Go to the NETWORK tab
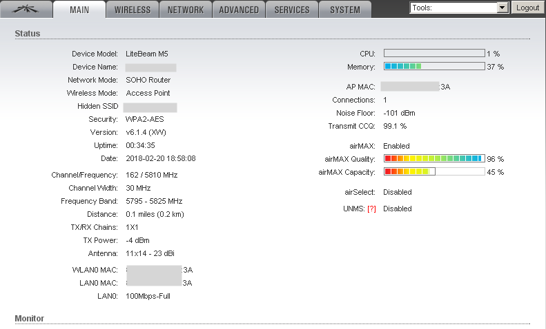Image resolution: width=546 pixels, height=329 pixels. pyautogui.click(x=186, y=10)
